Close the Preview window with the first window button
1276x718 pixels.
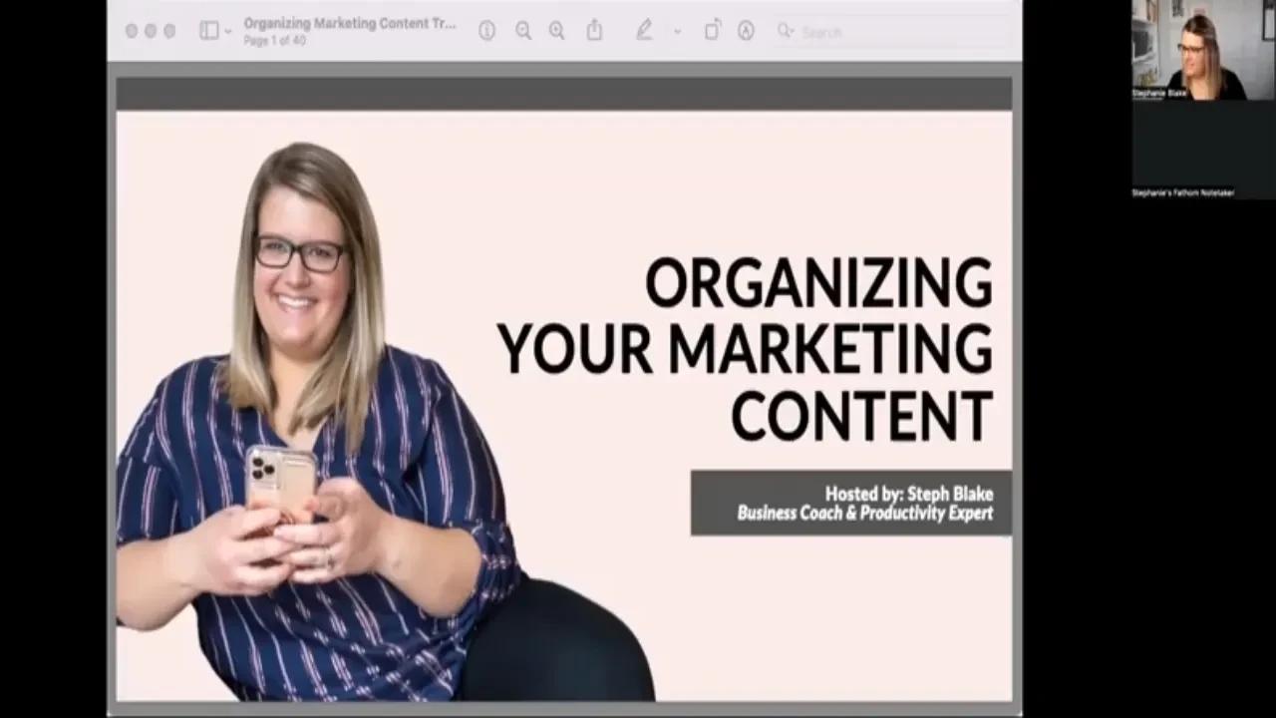click(132, 31)
